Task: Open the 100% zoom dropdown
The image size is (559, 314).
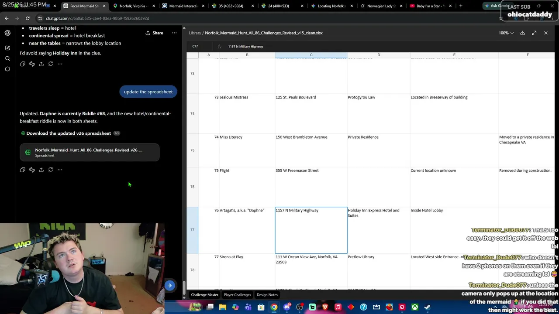Action: (x=506, y=33)
